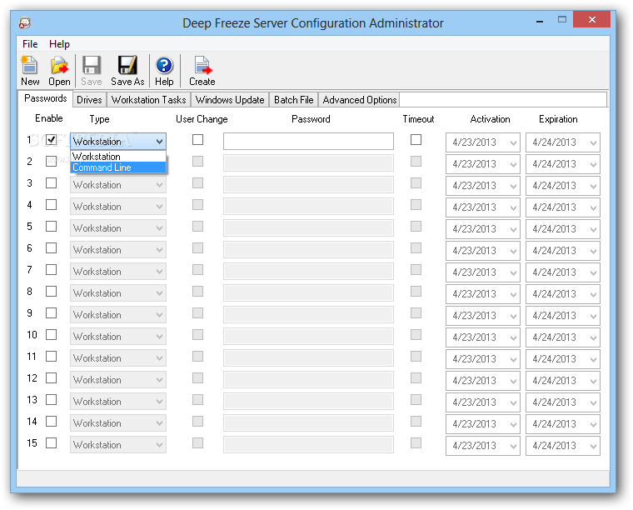Tick the Enable checkbox for row 14
Viewport: 633px width, 510px height.
point(51,421)
